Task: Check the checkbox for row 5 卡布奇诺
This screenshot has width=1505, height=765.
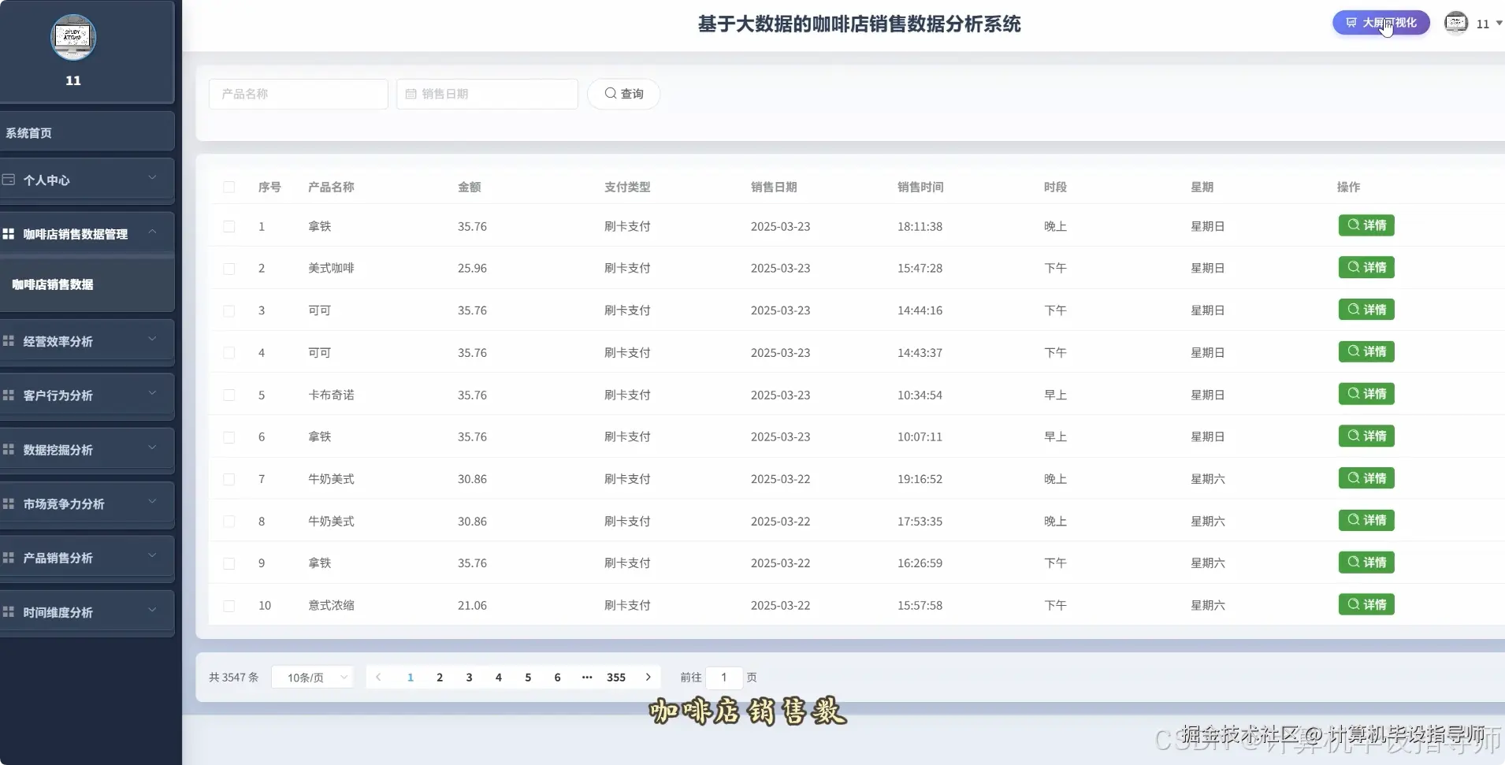Action: 228,395
